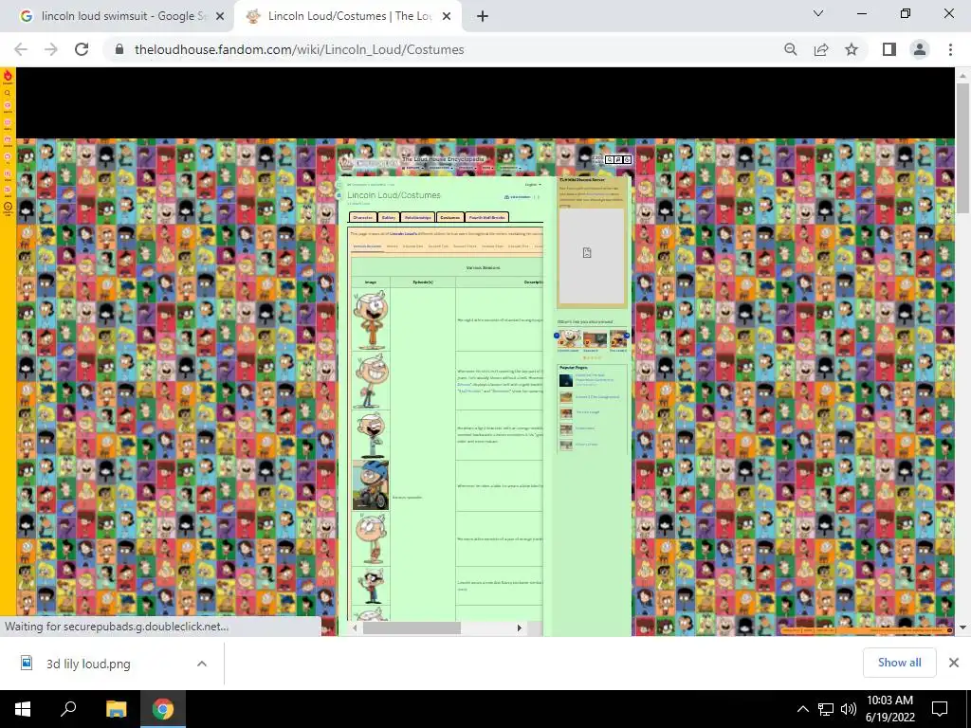Open the TV icon in Fandom sidebar
This screenshot has height=728, width=971.
(x=8, y=156)
